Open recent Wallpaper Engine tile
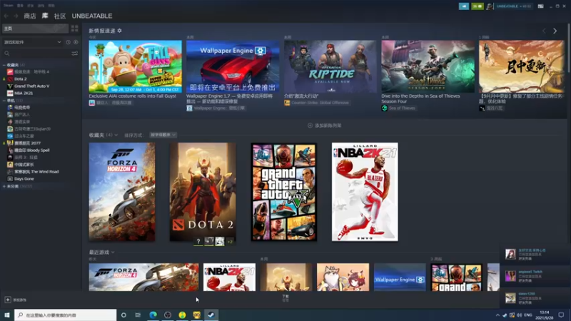Viewport: 571px width, 321px height. [400, 277]
